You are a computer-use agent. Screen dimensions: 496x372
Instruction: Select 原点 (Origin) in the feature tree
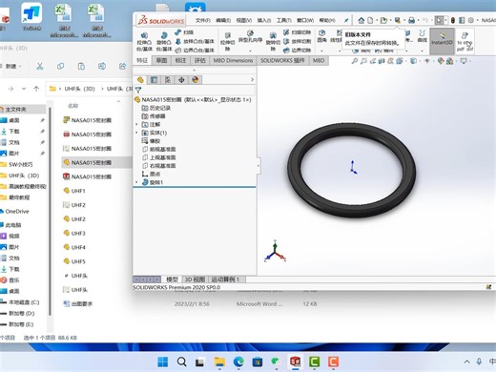(x=151, y=174)
